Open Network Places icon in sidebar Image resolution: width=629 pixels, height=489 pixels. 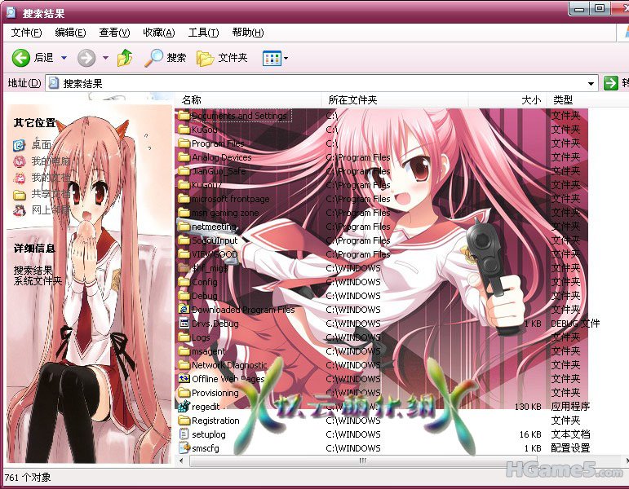pos(20,210)
